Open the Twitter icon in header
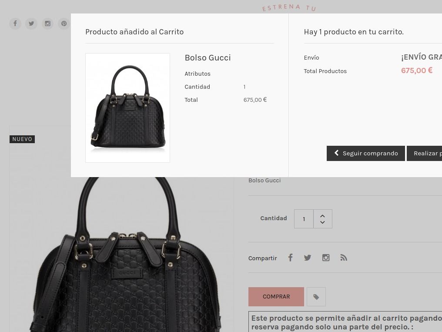The width and height of the screenshot is (442, 332). click(31, 23)
